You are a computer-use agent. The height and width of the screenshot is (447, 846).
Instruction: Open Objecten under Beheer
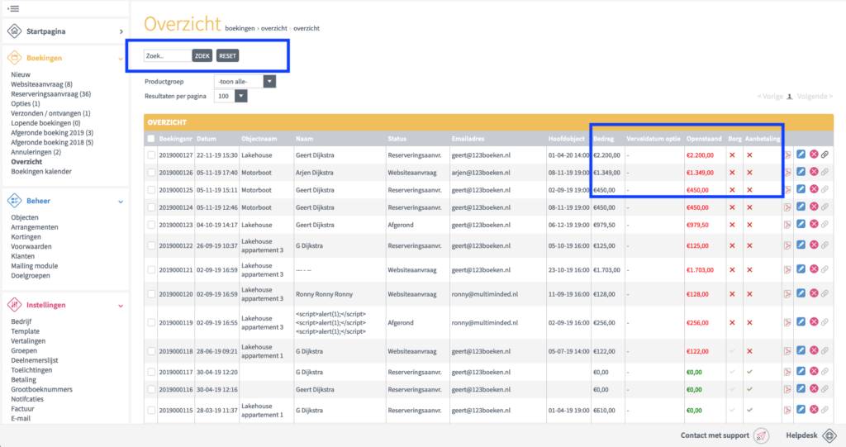click(25, 217)
